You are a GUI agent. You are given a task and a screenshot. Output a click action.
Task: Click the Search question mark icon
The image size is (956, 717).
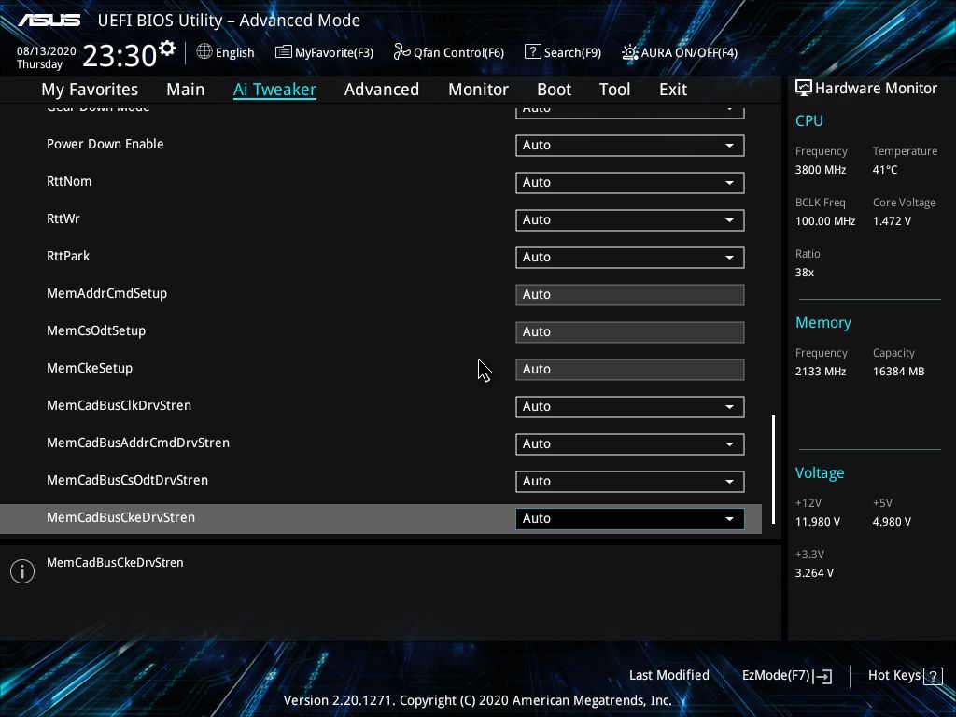[x=532, y=52]
